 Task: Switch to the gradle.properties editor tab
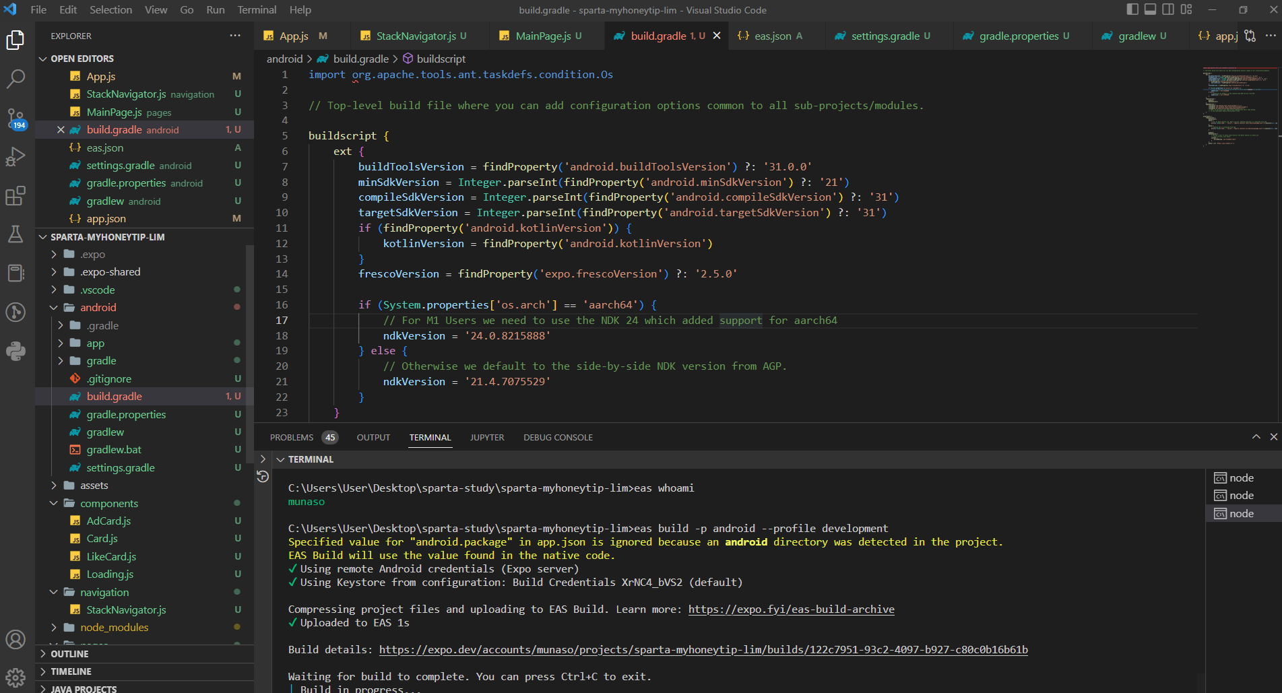pyautogui.click(x=1019, y=36)
